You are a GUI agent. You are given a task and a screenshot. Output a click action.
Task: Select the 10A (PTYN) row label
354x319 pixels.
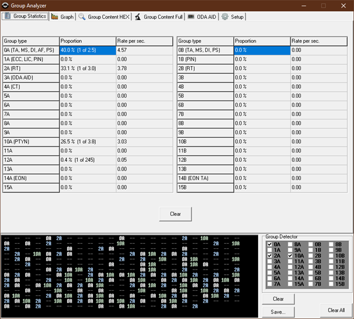click(31, 142)
